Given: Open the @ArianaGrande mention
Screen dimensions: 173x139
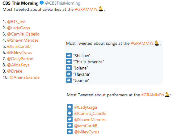Looking at the screenshot, I should pyautogui.click(x=25, y=77).
